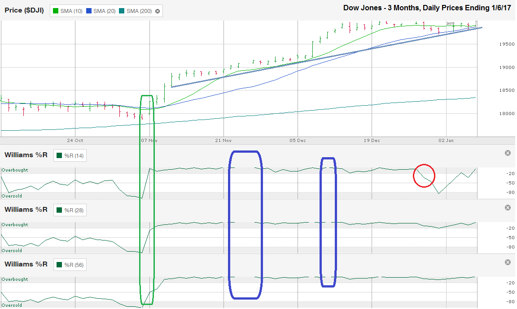
Task: Click the %R (28) legend color swatch
Action: coord(59,210)
